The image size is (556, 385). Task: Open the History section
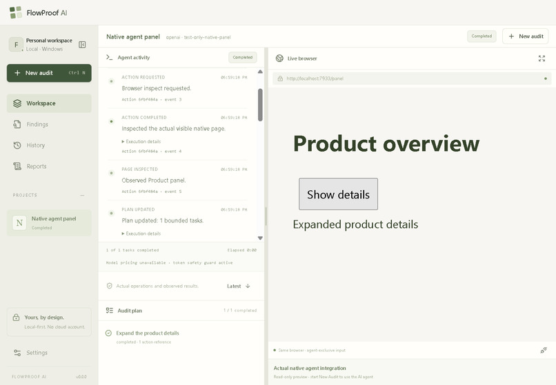click(49, 145)
